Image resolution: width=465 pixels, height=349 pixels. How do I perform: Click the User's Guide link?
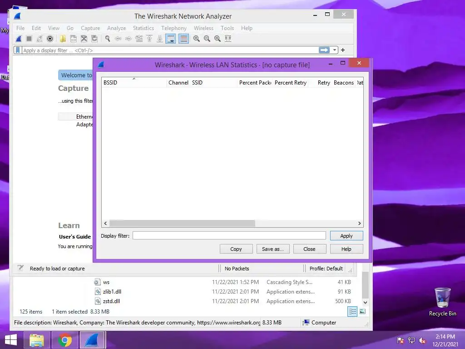[75, 236]
